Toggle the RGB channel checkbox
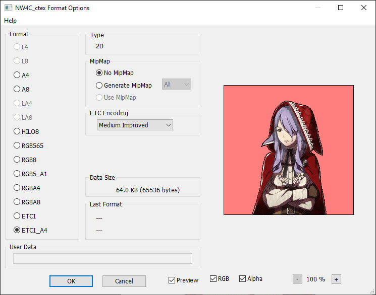 click(220, 279)
